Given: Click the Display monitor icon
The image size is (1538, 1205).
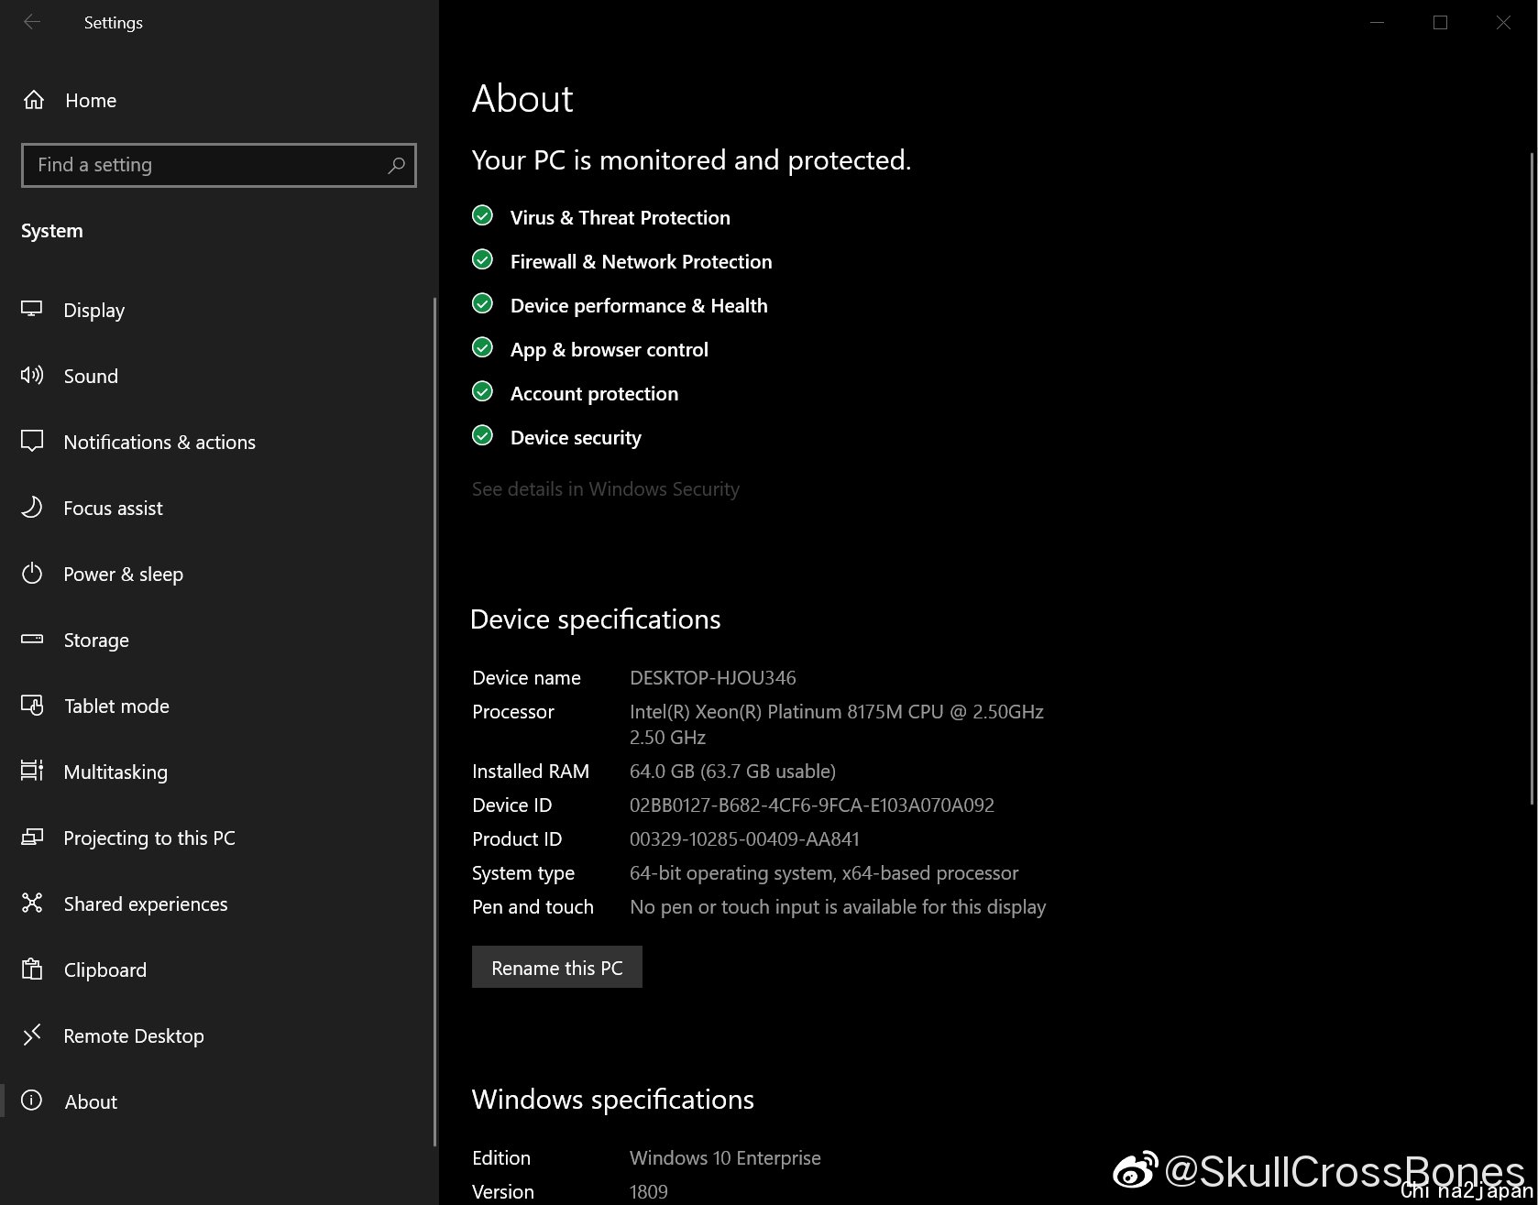Looking at the screenshot, I should pos(32,309).
